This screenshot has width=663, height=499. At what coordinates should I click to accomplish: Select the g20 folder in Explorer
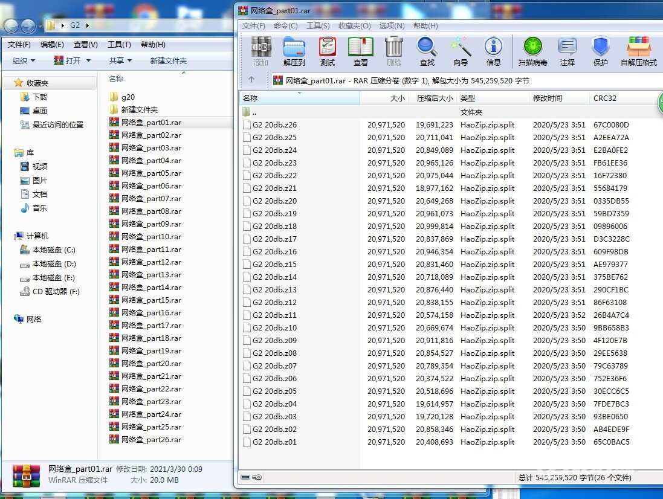click(123, 97)
